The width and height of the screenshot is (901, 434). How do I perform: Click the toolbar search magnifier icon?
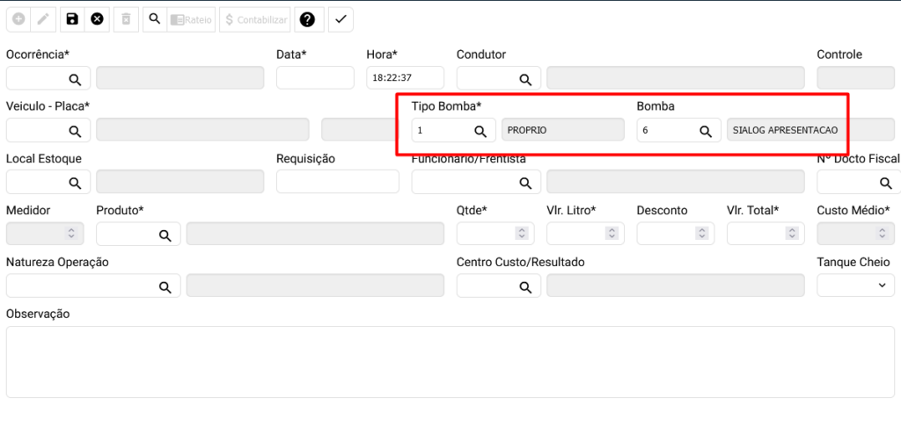(x=153, y=19)
